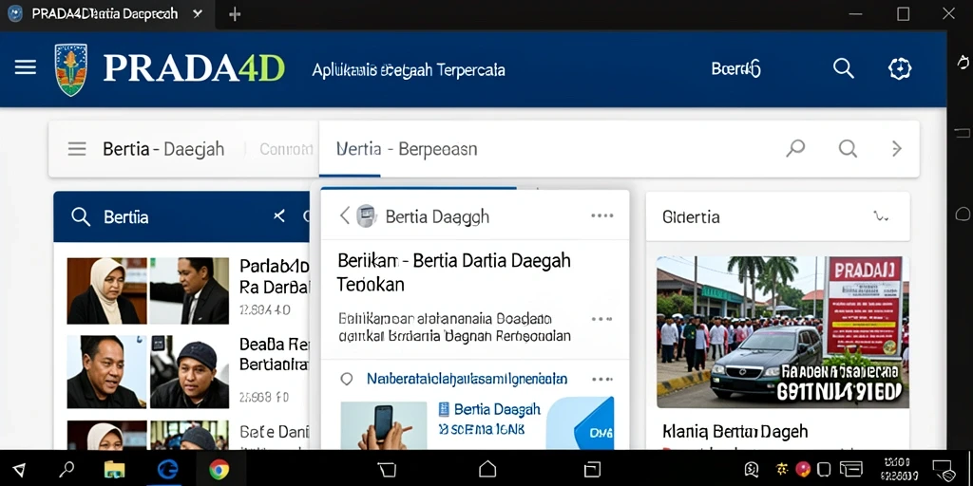
Task: Open the thumbnail of man wearing a beanie
Action: (189, 372)
